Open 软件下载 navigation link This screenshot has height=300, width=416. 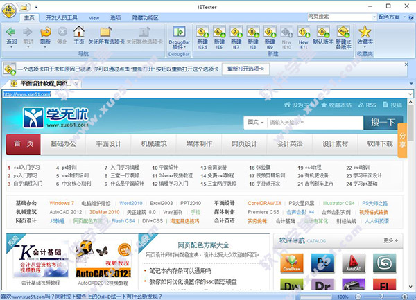tap(380, 144)
